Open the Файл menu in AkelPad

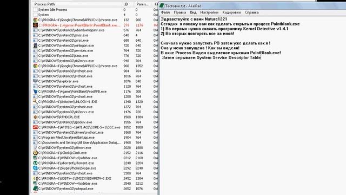coord(165,12)
